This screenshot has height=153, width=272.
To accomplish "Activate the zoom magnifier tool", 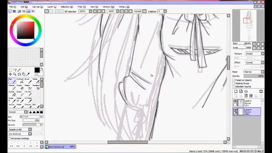I will click(x=15, y=74).
